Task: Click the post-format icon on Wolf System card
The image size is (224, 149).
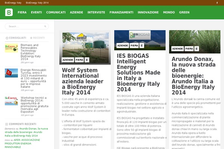Action: tap(87, 60)
